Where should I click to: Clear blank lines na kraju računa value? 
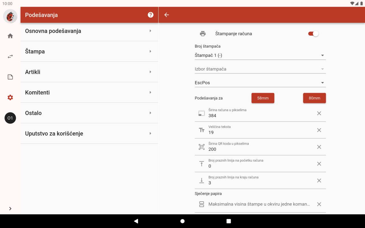tap(319, 181)
